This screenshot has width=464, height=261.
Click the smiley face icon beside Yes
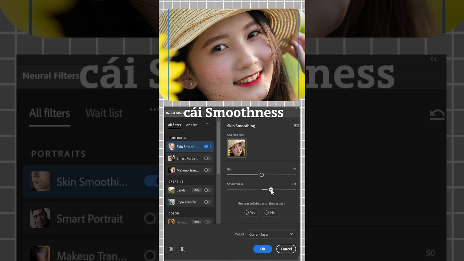click(x=246, y=213)
